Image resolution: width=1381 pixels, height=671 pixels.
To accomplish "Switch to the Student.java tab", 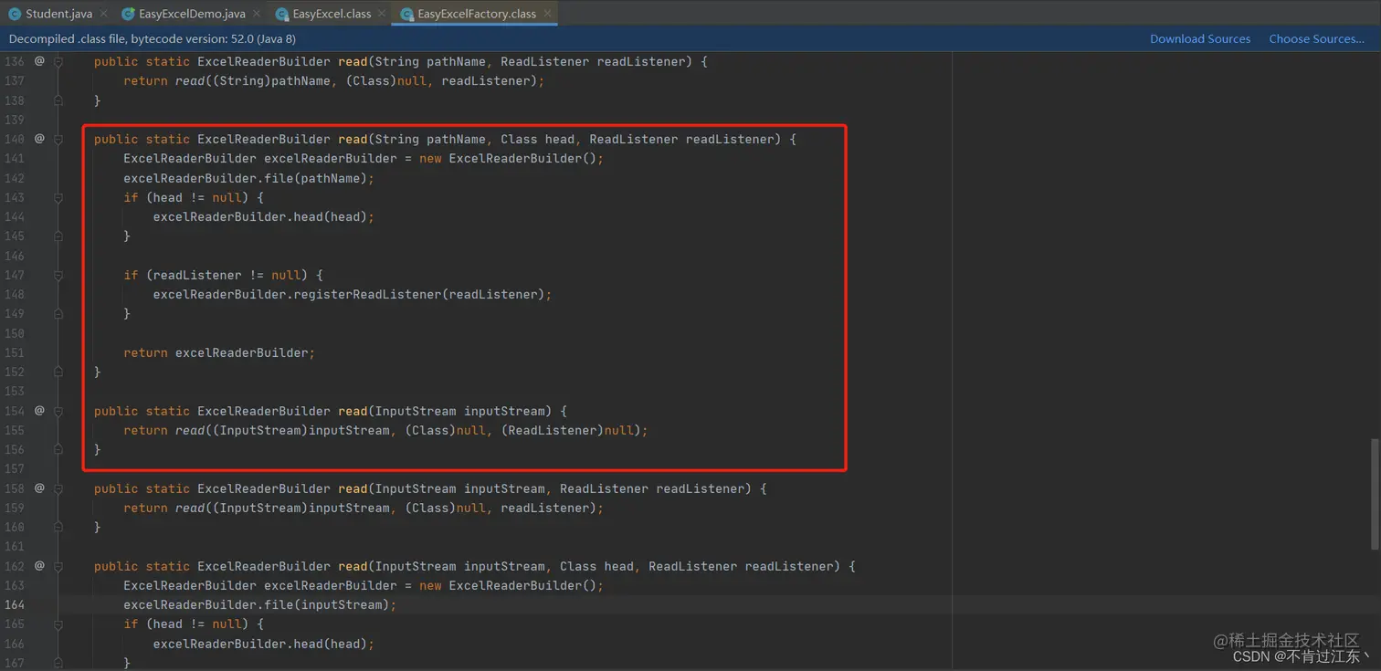I will 57,14.
